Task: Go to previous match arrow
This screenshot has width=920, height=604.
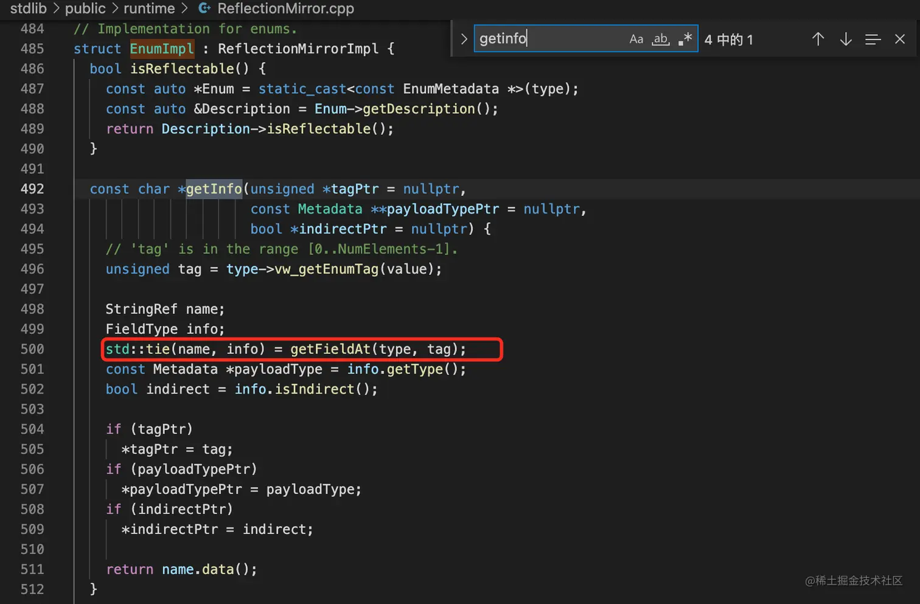Action: pyautogui.click(x=818, y=39)
